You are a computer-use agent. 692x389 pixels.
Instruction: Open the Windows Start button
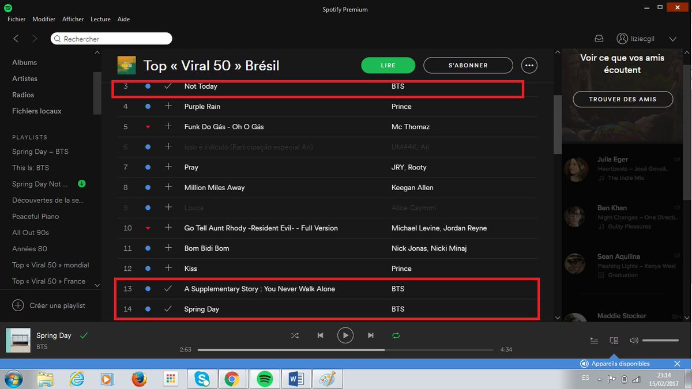[14, 379]
